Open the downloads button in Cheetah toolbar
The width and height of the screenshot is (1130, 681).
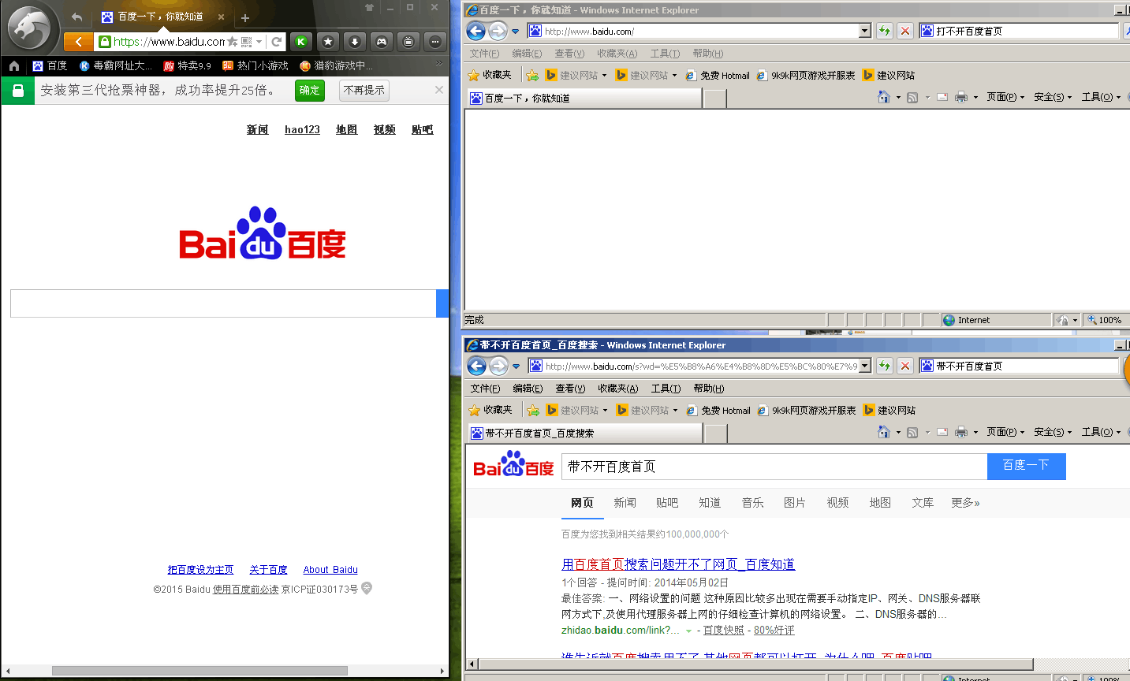tap(355, 42)
